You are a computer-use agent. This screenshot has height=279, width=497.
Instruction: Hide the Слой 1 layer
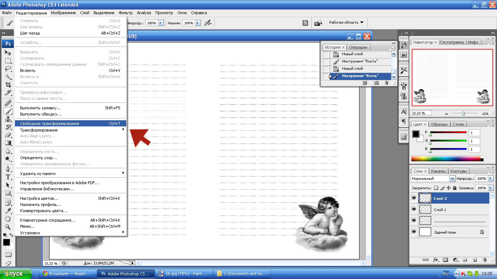tap(414, 210)
